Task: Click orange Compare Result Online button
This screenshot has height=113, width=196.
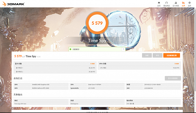Action: pos(171,55)
